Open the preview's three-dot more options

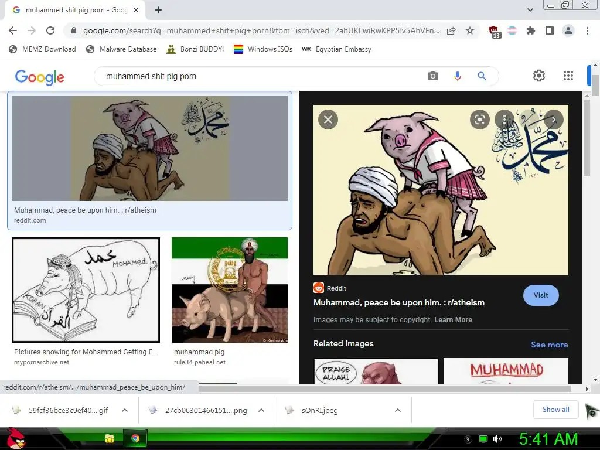(504, 120)
